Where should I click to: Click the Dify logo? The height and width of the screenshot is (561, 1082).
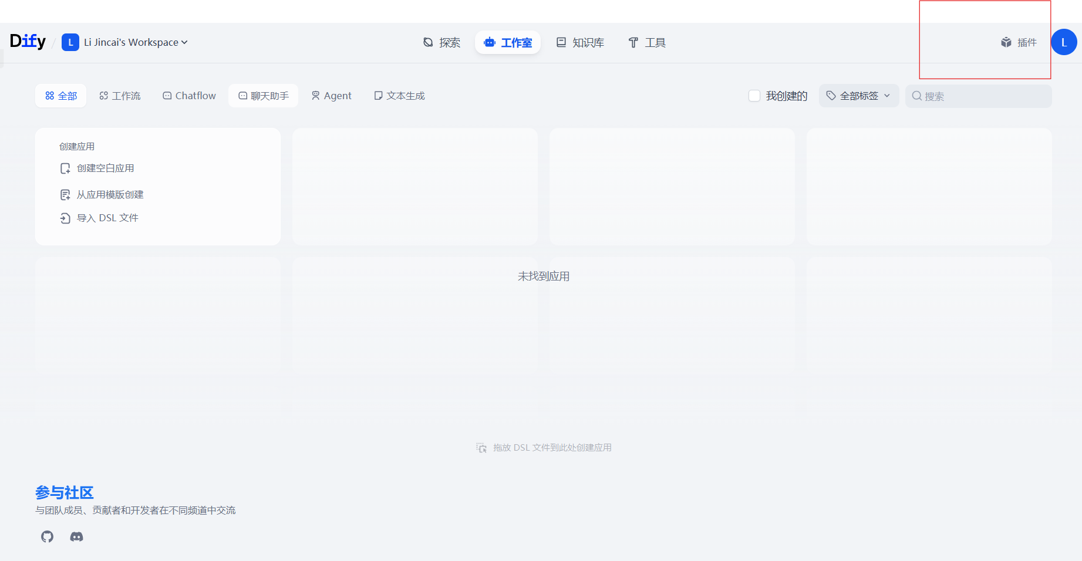coord(27,42)
